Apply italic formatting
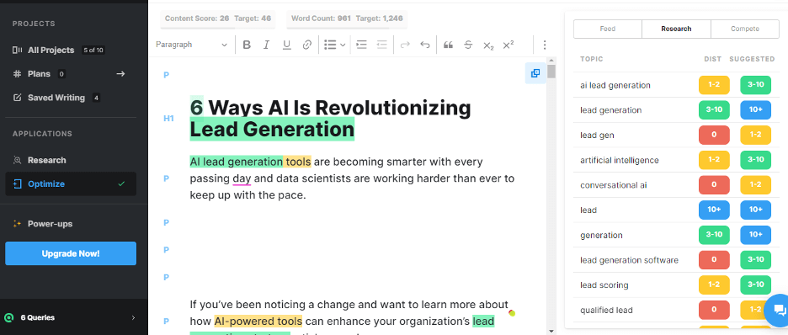This screenshot has width=788, height=335. point(267,45)
